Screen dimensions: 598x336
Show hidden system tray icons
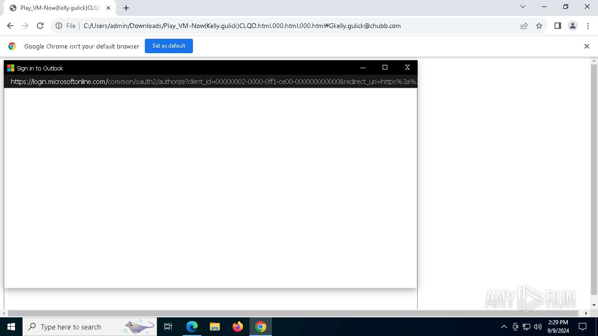[x=504, y=327]
